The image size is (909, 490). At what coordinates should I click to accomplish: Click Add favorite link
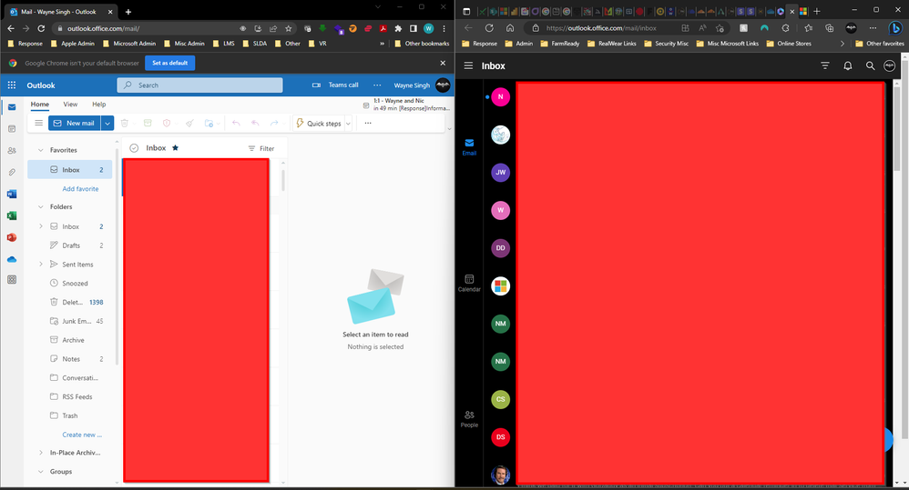tap(80, 188)
